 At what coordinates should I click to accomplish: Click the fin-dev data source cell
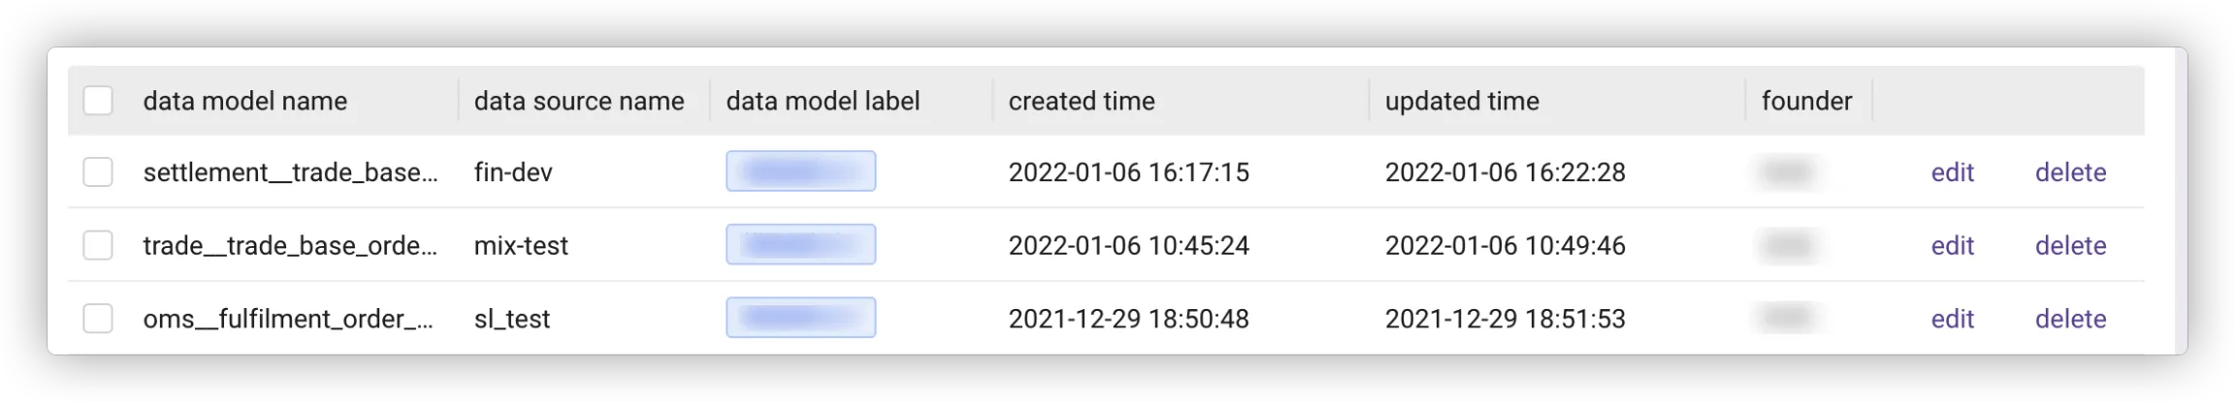click(513, 172)
